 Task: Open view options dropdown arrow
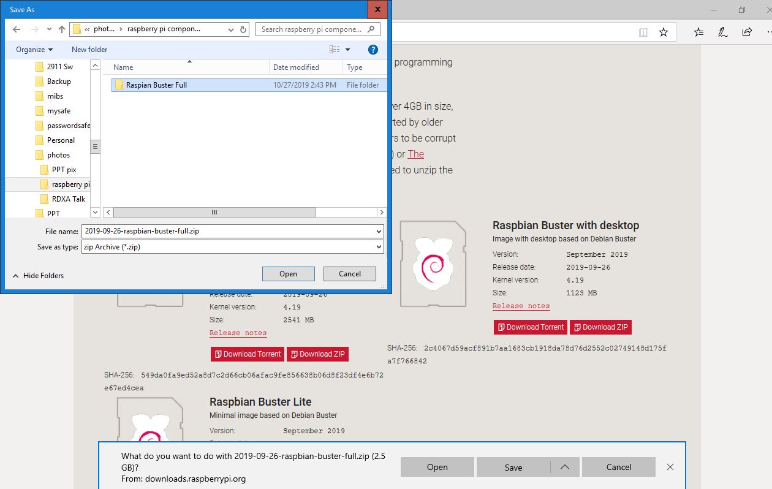pos(348,50)
